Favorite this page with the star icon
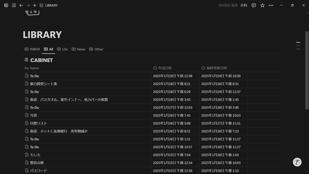This screenshot has height=174, width=309. pos(262,5)
